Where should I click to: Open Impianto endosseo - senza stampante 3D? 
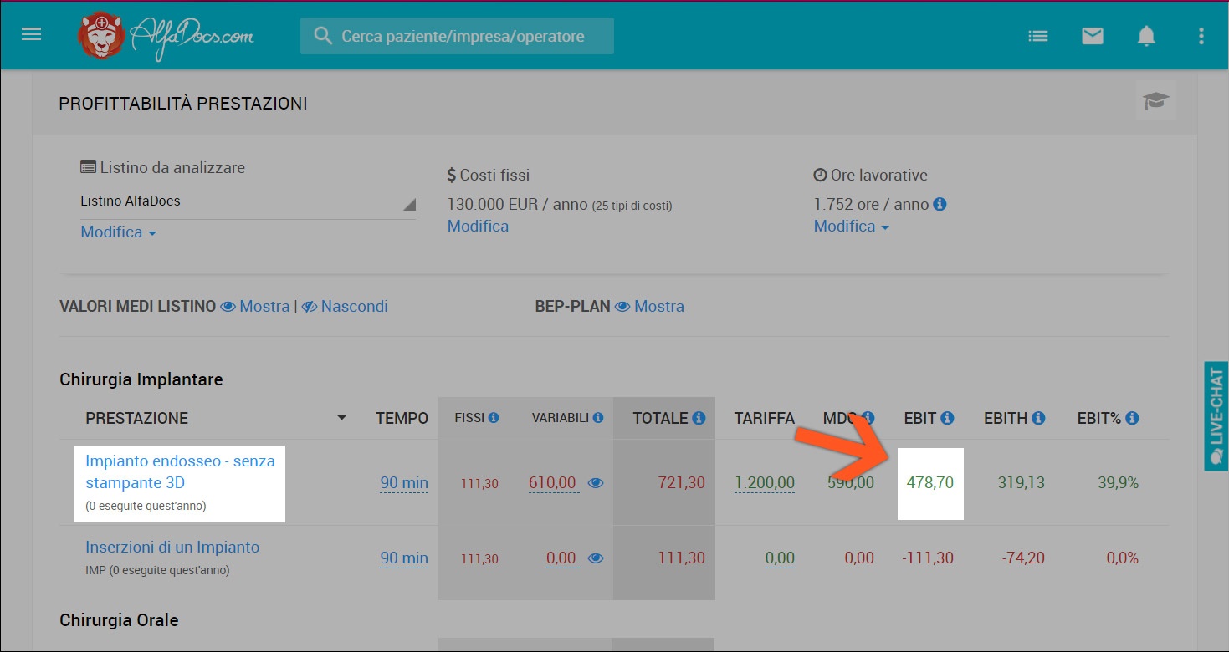tap(180, 471)
